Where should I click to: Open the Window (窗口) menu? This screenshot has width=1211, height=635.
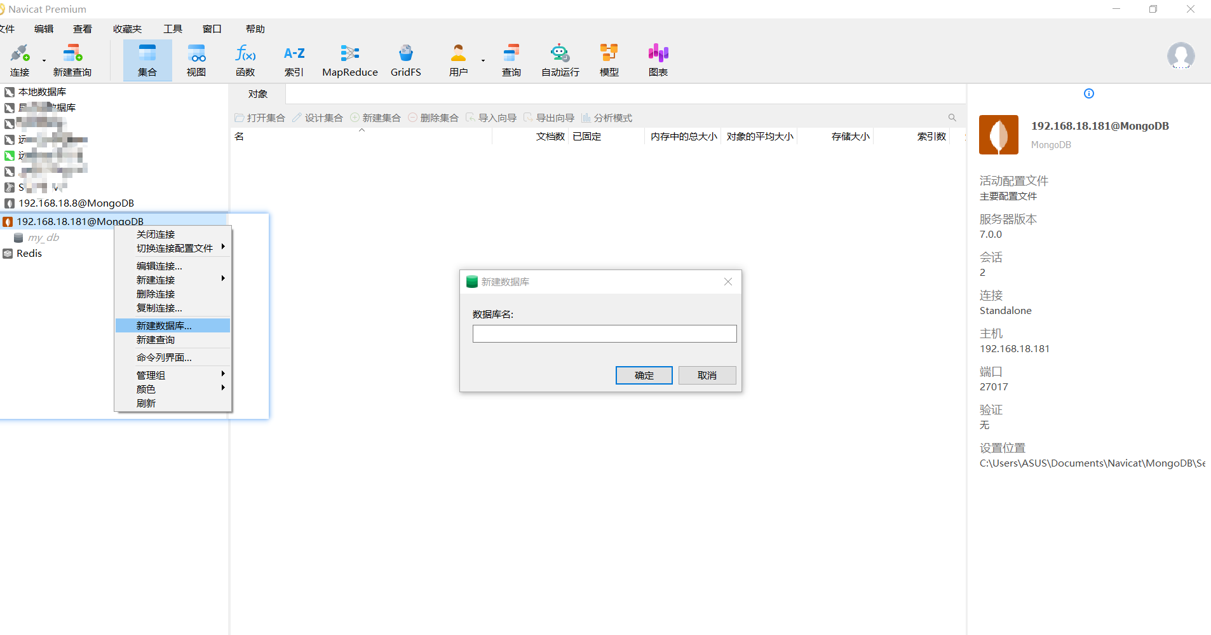coord(212,29)
